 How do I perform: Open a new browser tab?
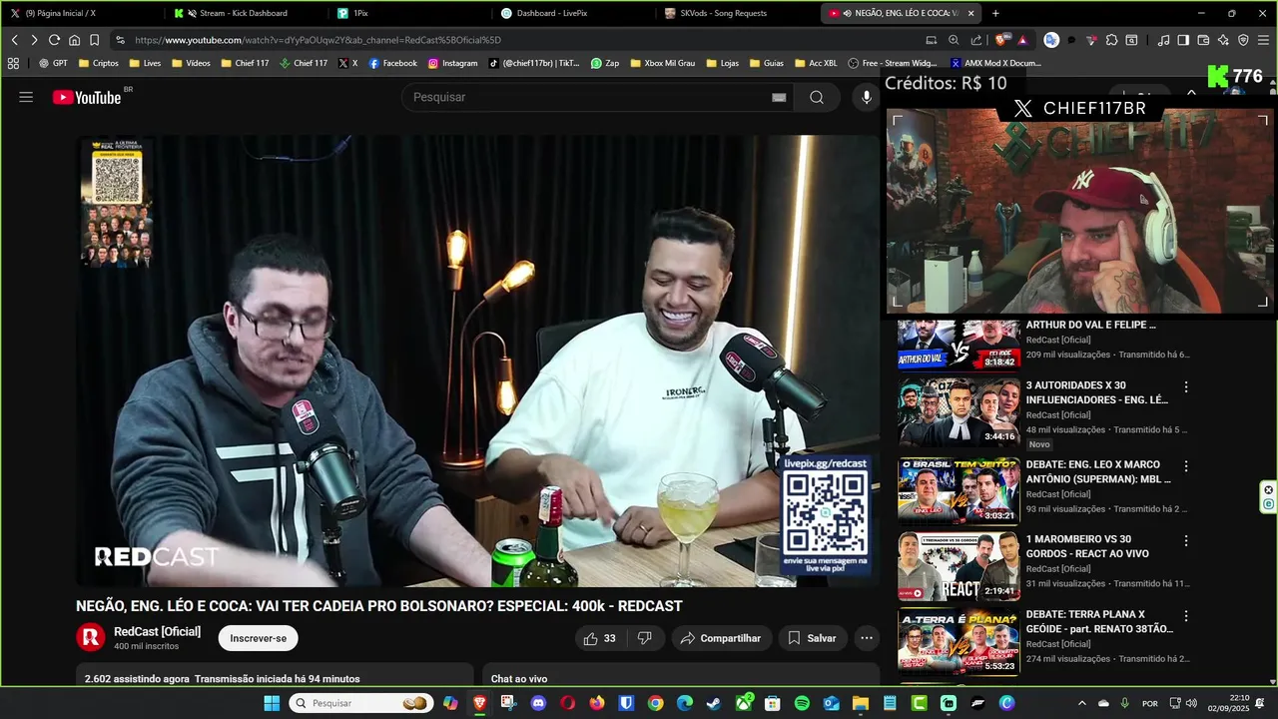pos(995,13)
